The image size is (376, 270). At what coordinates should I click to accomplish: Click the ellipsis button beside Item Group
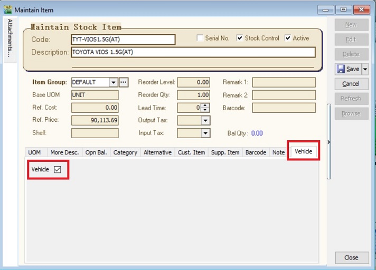pyautogui.click(x=124, y=82)
